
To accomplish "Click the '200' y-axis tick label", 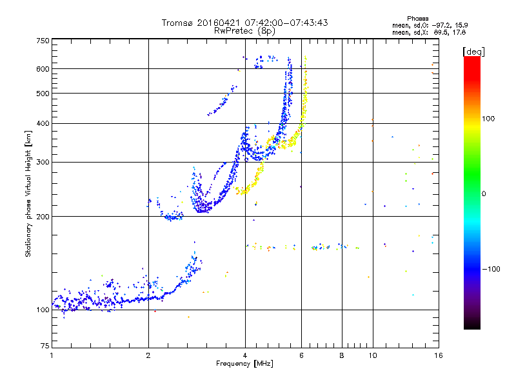I will coord(43,217).
